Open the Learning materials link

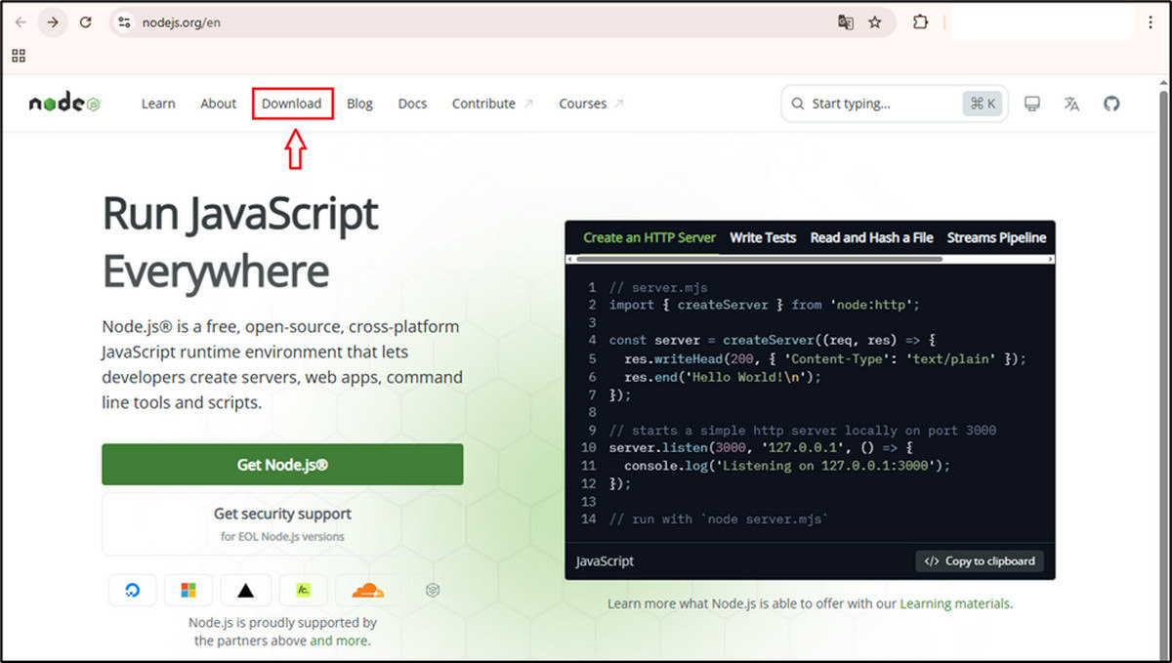point(955,603)
